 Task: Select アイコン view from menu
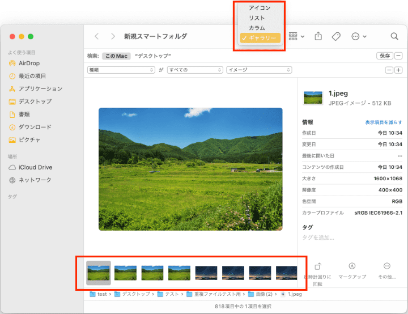(x=260, y=8)
